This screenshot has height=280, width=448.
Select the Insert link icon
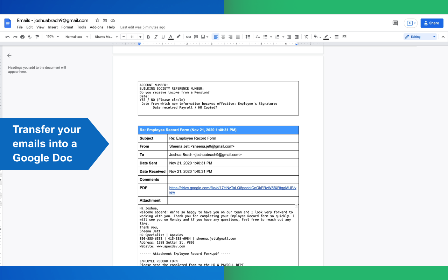(x=189, y=36)
